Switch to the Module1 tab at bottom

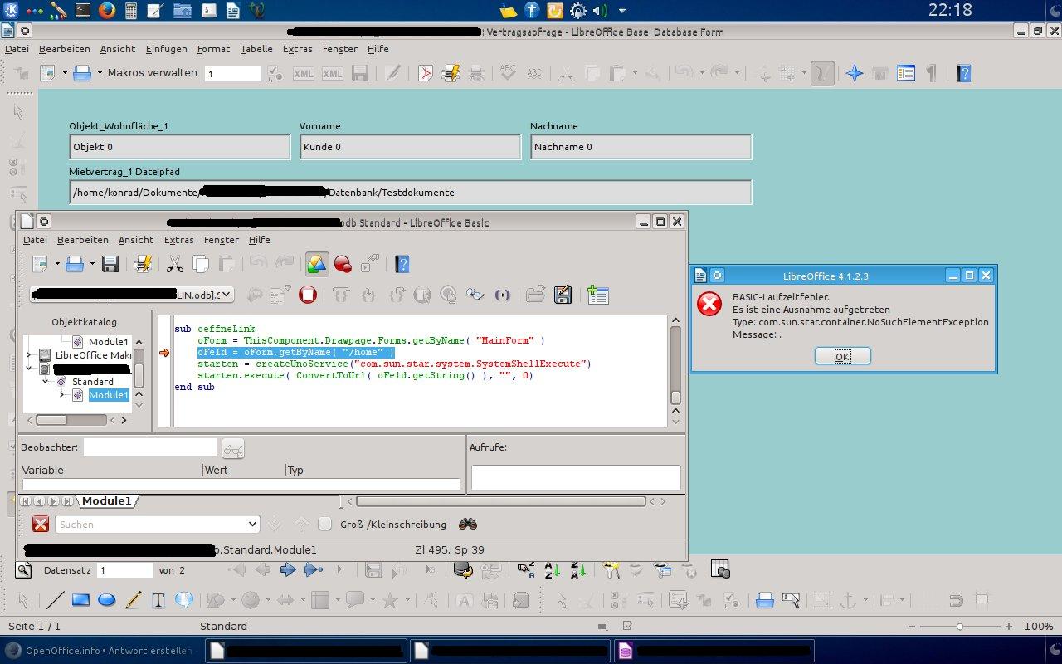[106, 501]
